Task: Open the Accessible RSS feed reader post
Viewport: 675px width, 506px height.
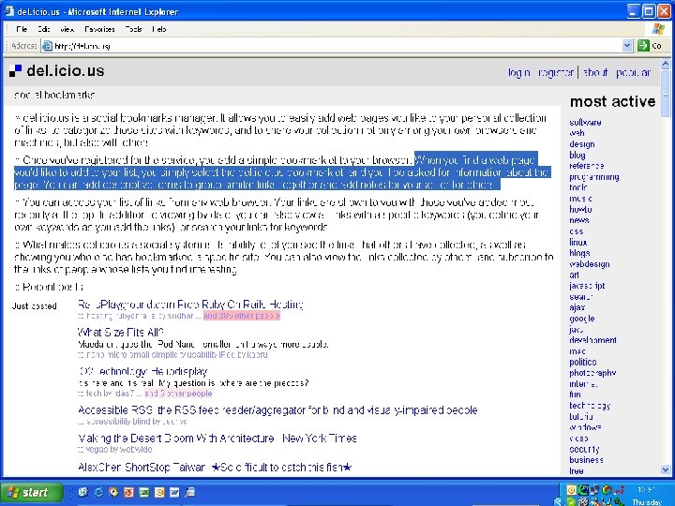Action: [x=277, y=410]
